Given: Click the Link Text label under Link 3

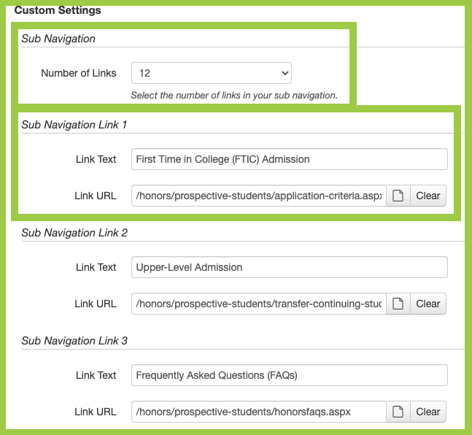Looking at the screenshot, I should coord(96,375).
